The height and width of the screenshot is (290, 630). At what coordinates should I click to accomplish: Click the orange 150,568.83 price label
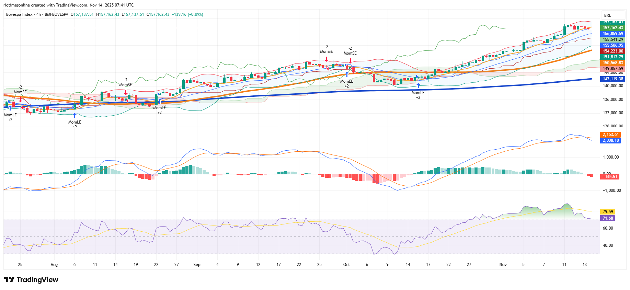pos(613,63)
